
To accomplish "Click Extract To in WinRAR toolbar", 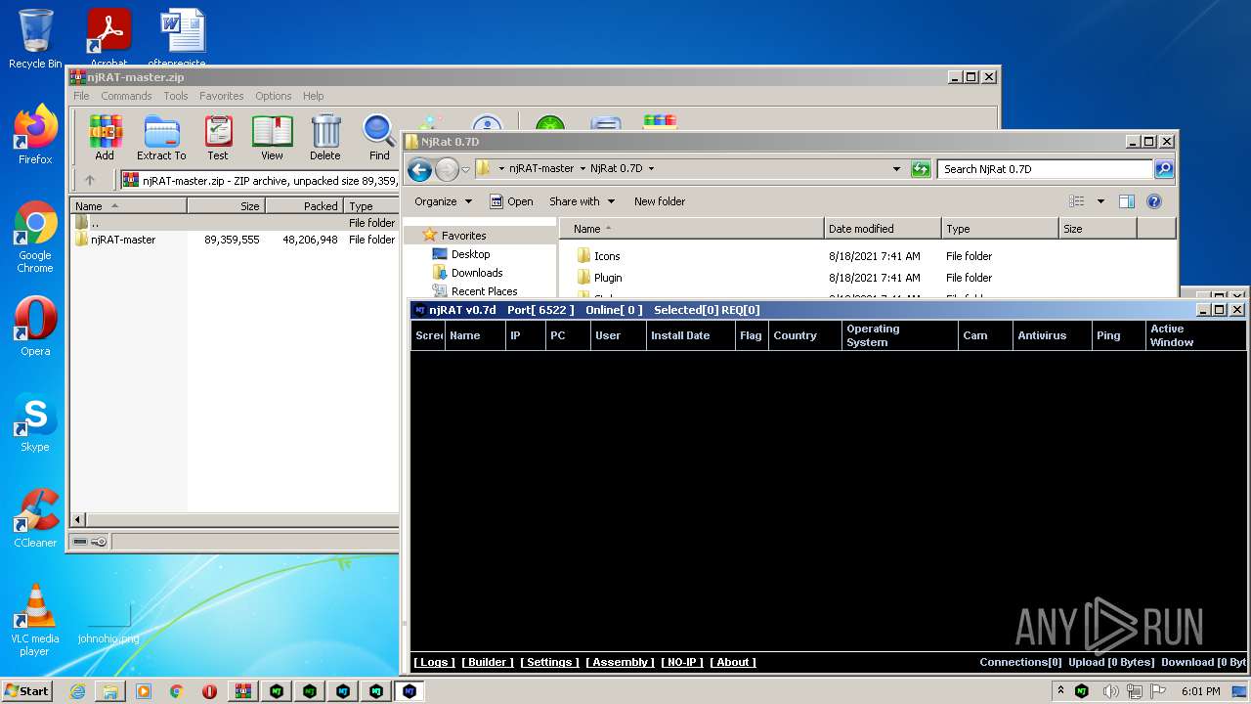I will (x=161, y=138).
